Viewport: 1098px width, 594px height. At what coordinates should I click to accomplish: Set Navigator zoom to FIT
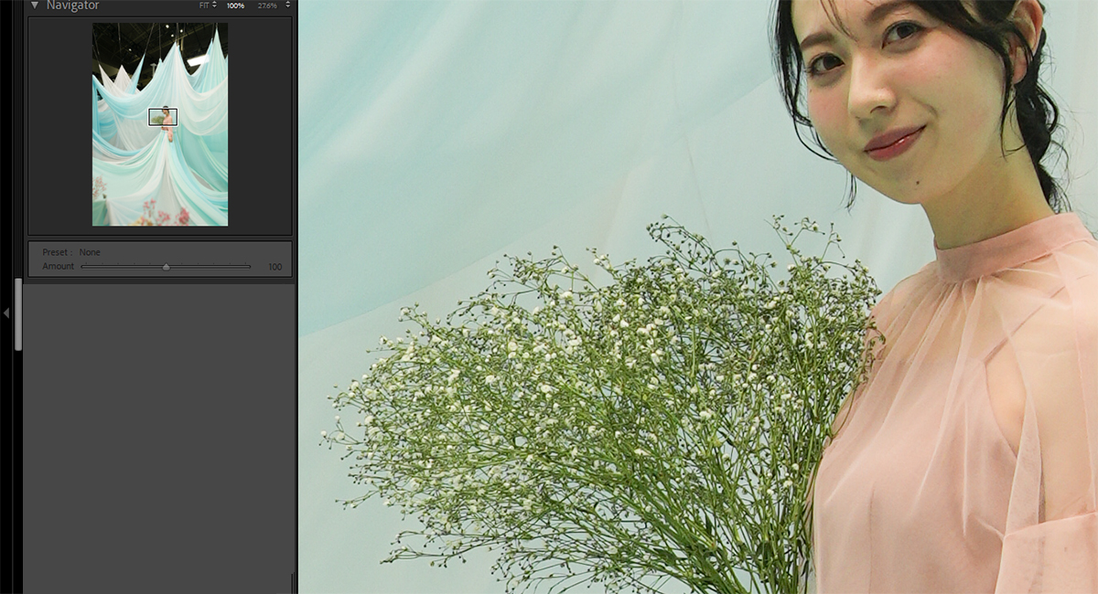coord(205,5)
